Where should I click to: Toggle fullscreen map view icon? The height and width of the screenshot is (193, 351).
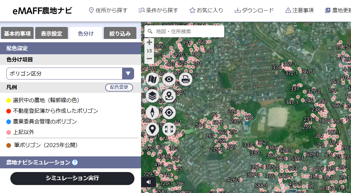(169, 129)
